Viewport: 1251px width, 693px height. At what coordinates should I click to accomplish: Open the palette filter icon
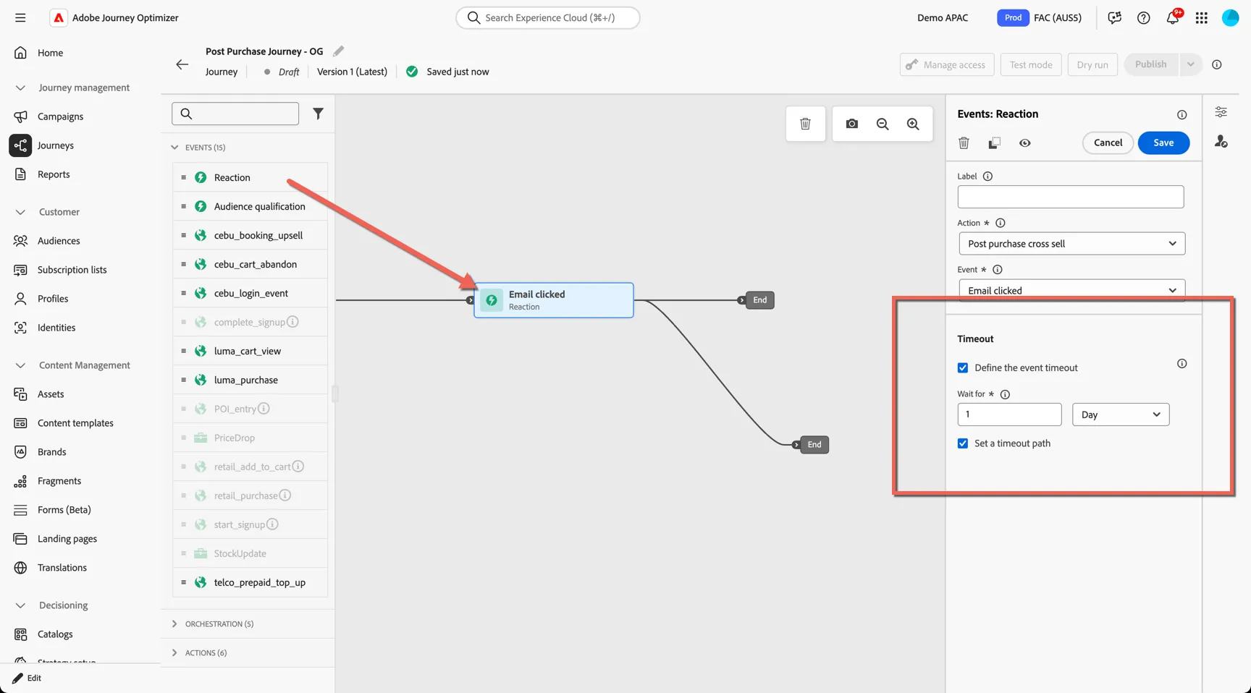(318, 114)
